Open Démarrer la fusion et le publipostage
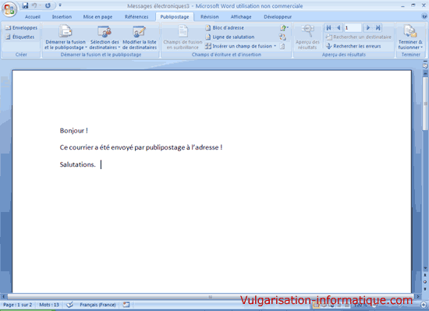The image size is (429, 311). point(65,37)
